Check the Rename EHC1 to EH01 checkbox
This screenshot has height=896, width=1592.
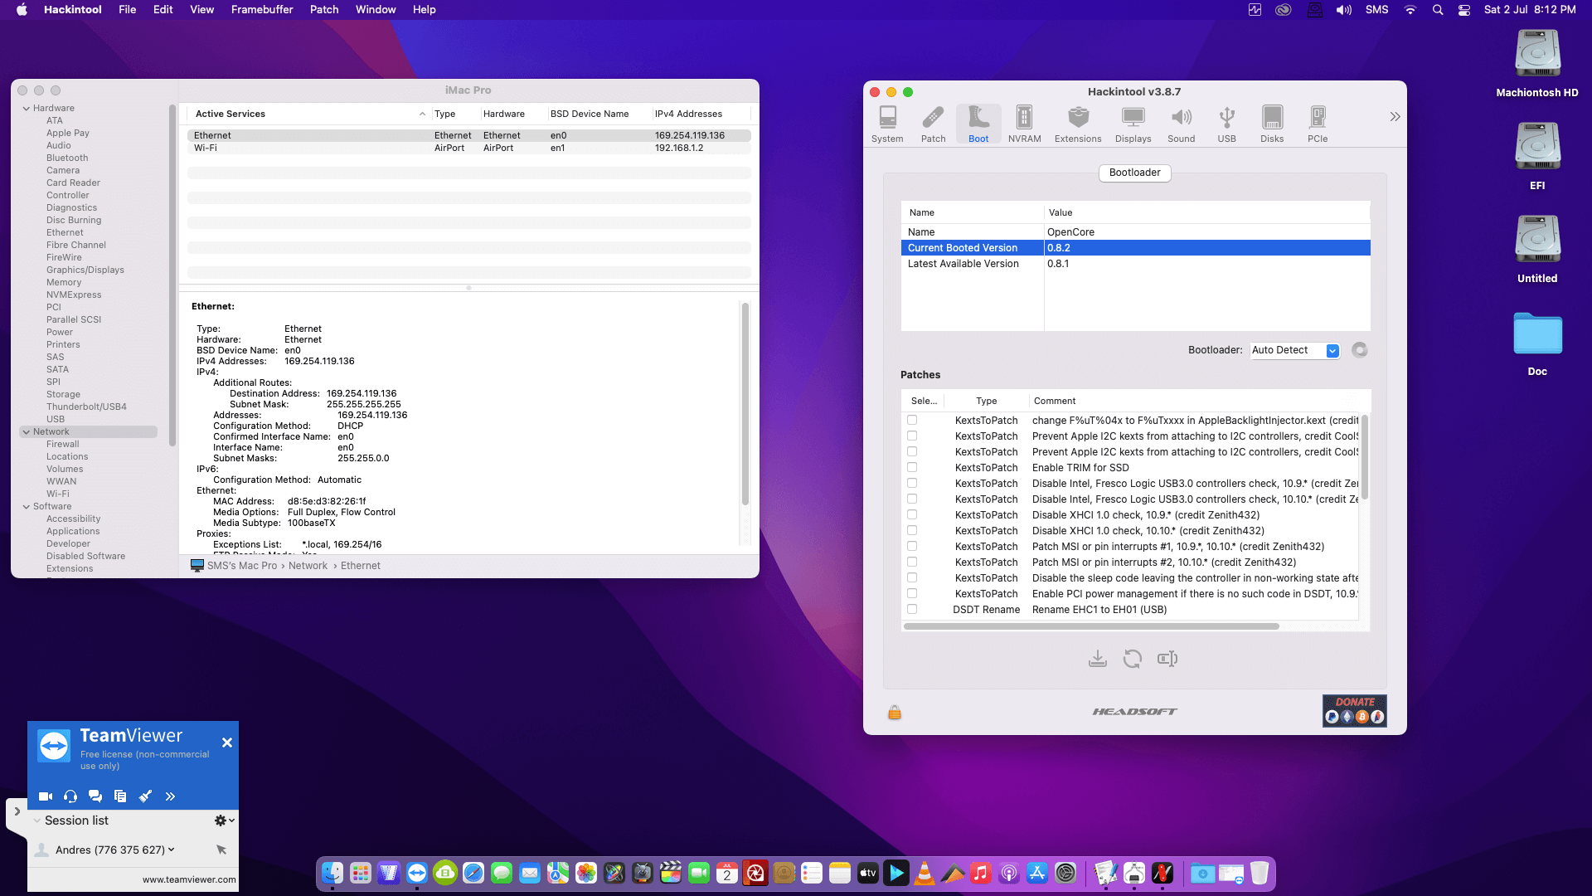(912, 609)
